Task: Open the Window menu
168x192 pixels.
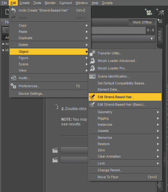Action: coord(82,3)
